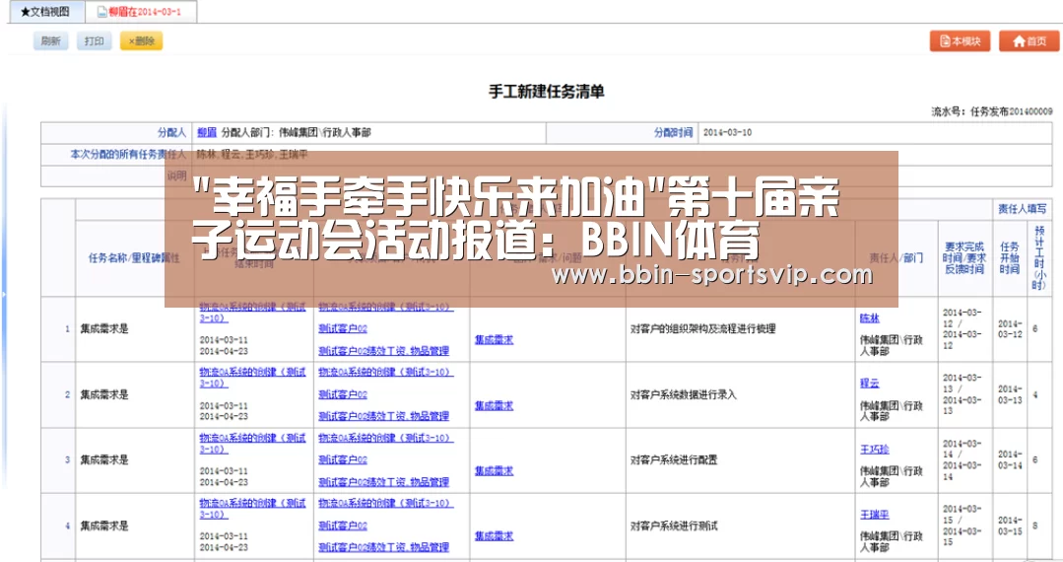
Task: Select the 对客户系统数据进行录入 task description
Action: point(684,394)
